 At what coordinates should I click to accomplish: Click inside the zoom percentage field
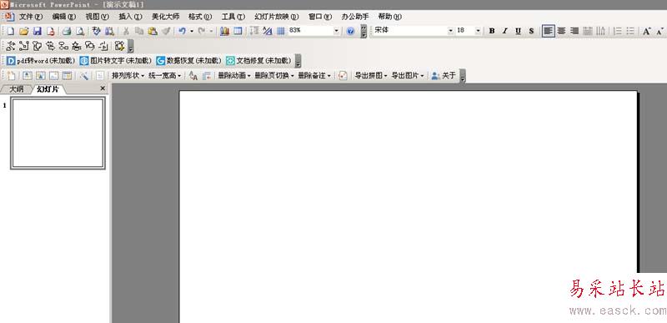(310, 31)
